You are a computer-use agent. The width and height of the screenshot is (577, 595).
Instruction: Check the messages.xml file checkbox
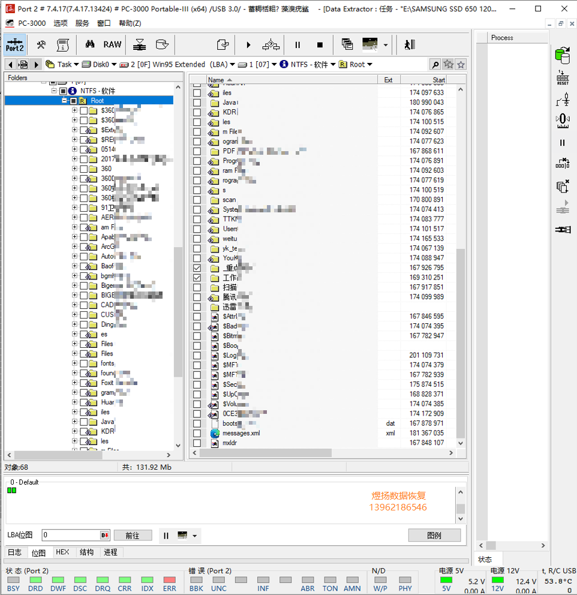pos(197,433)
